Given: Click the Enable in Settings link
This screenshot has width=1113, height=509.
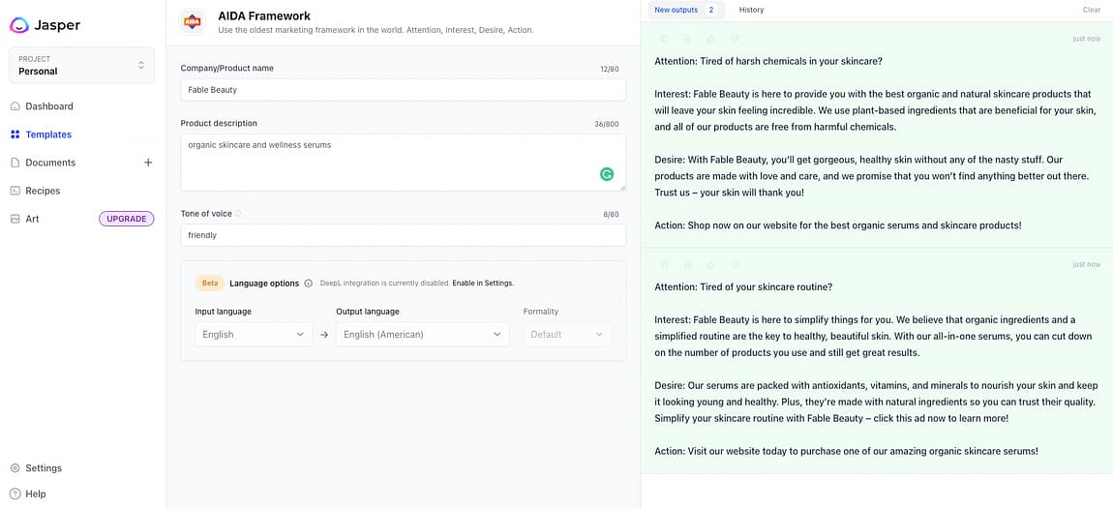Looking at the screenshot, I should pyautogui.click(x=483, y=284).
